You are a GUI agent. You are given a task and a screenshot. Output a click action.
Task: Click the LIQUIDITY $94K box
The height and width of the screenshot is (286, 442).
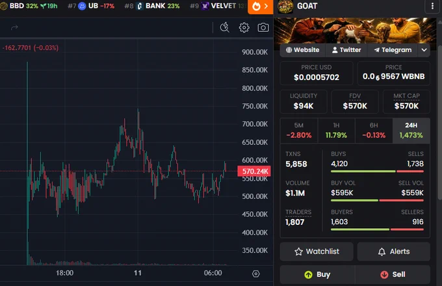[x=304, y=101]
